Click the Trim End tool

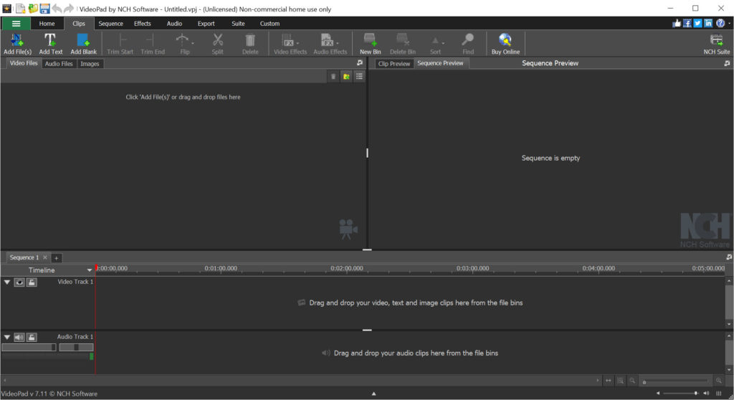pos(153,44)
